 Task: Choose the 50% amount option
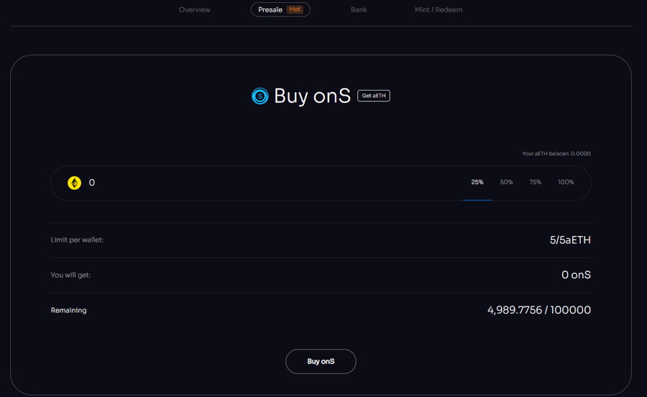pos(507,183)
